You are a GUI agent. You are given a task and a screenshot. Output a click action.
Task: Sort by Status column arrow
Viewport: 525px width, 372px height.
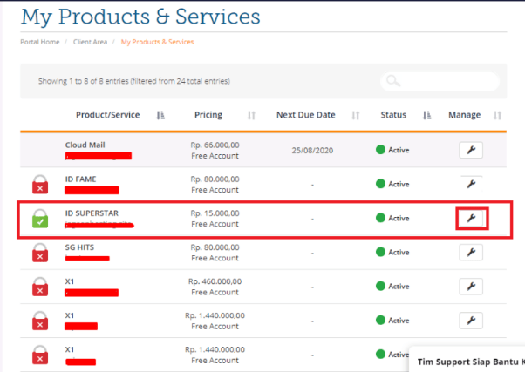click(x=426, y=115)
